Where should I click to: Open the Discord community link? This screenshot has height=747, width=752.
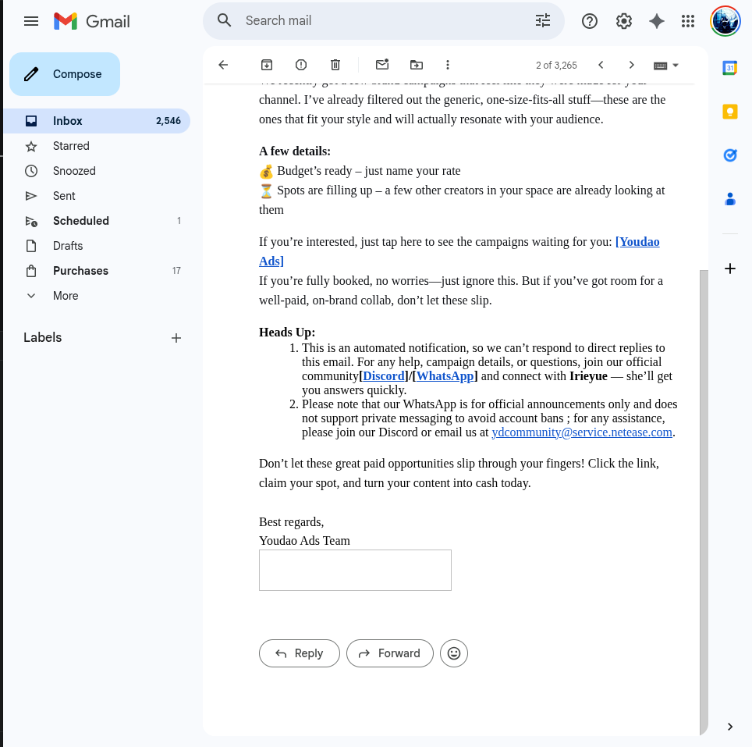(x=384, y=375)
